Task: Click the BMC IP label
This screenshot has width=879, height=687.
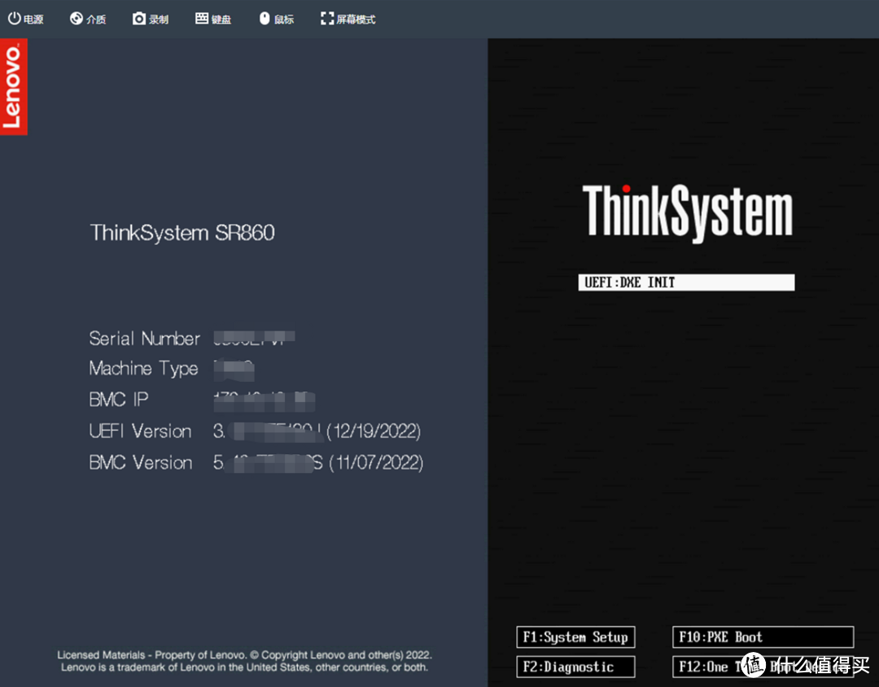Action: pos(119,400)
